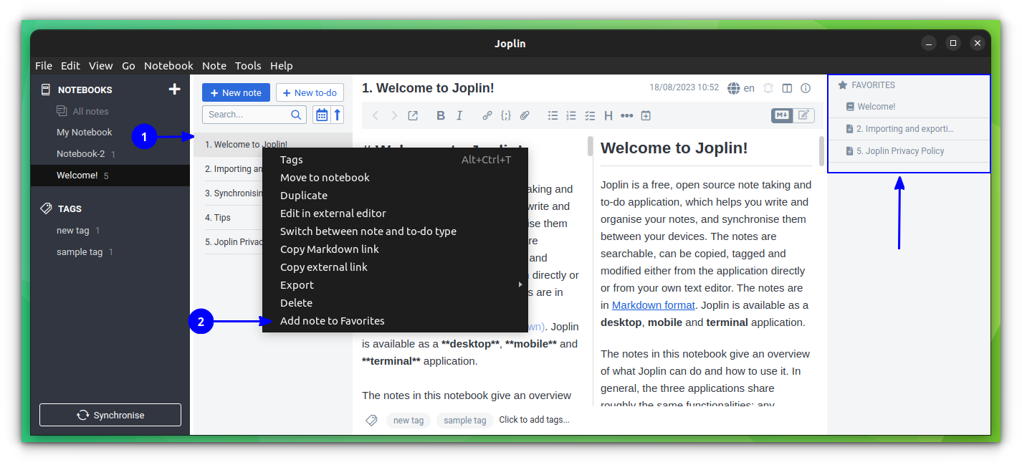Insert a numbered list

(x=571, y=115)
